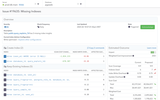160x100 pixels.
Task: Open Explore other configurations link
Action: [30, 40]
